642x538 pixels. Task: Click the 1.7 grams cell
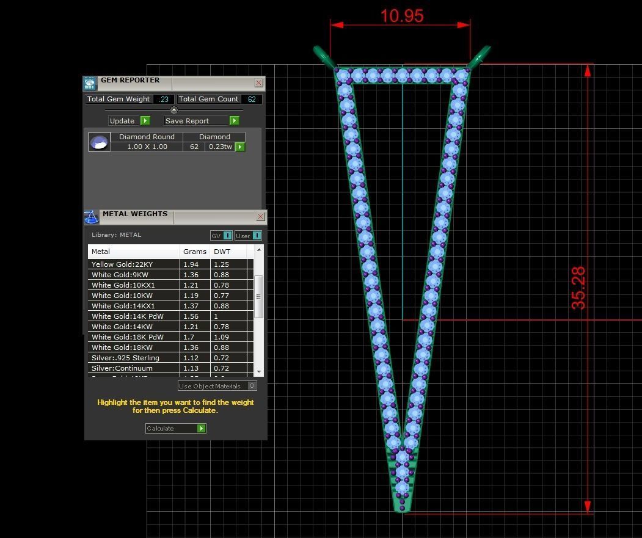[195, 337]
